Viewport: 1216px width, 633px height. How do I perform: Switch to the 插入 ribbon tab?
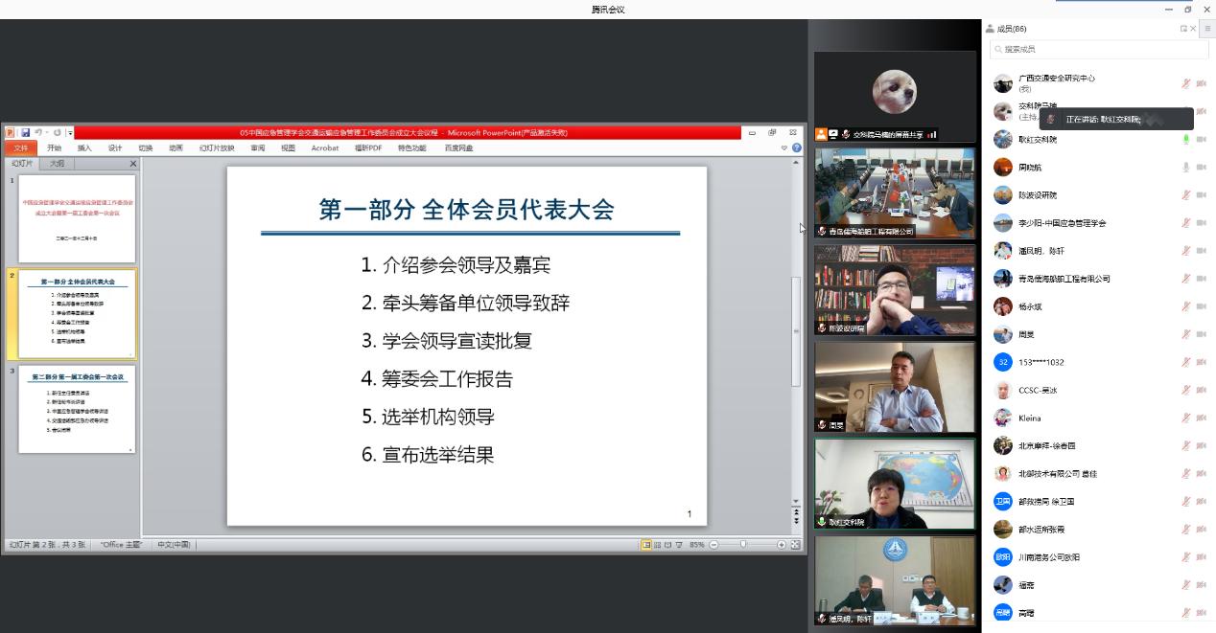click(x=84, y=147)
